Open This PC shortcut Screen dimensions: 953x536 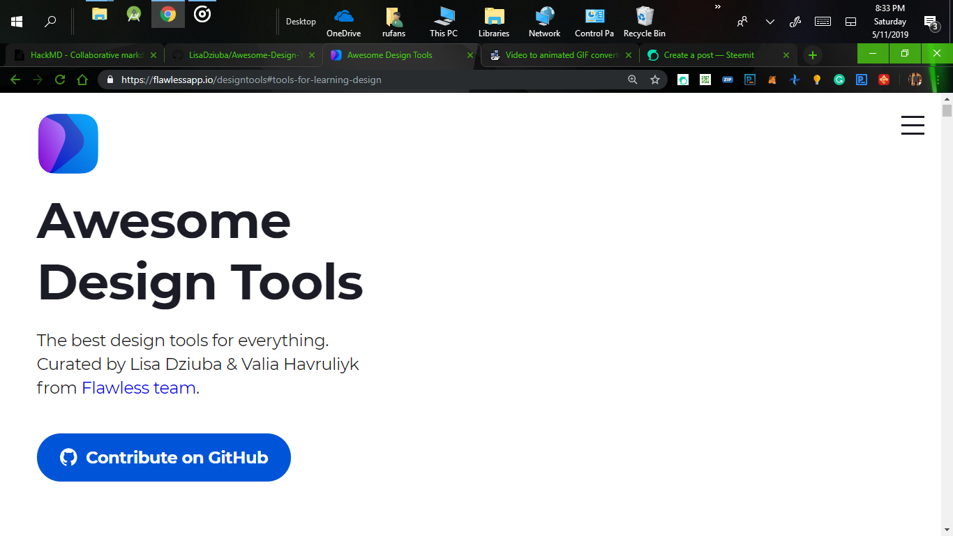coord(444,22)
